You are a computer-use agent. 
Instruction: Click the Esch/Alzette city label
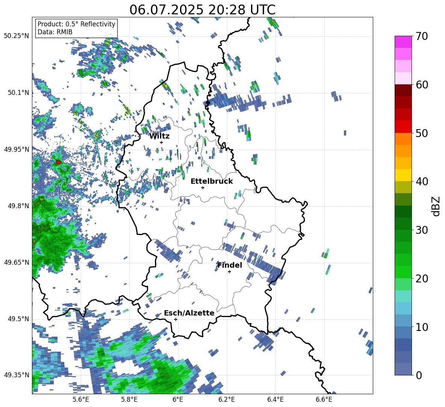click(189, 313)
